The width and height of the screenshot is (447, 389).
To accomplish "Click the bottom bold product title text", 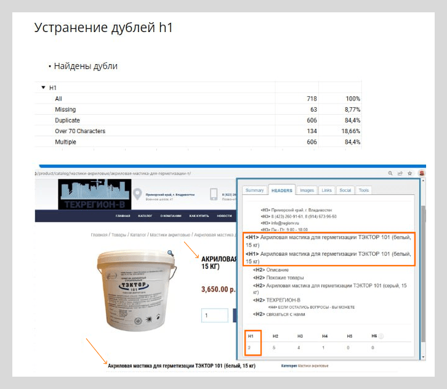I will 182,366.
